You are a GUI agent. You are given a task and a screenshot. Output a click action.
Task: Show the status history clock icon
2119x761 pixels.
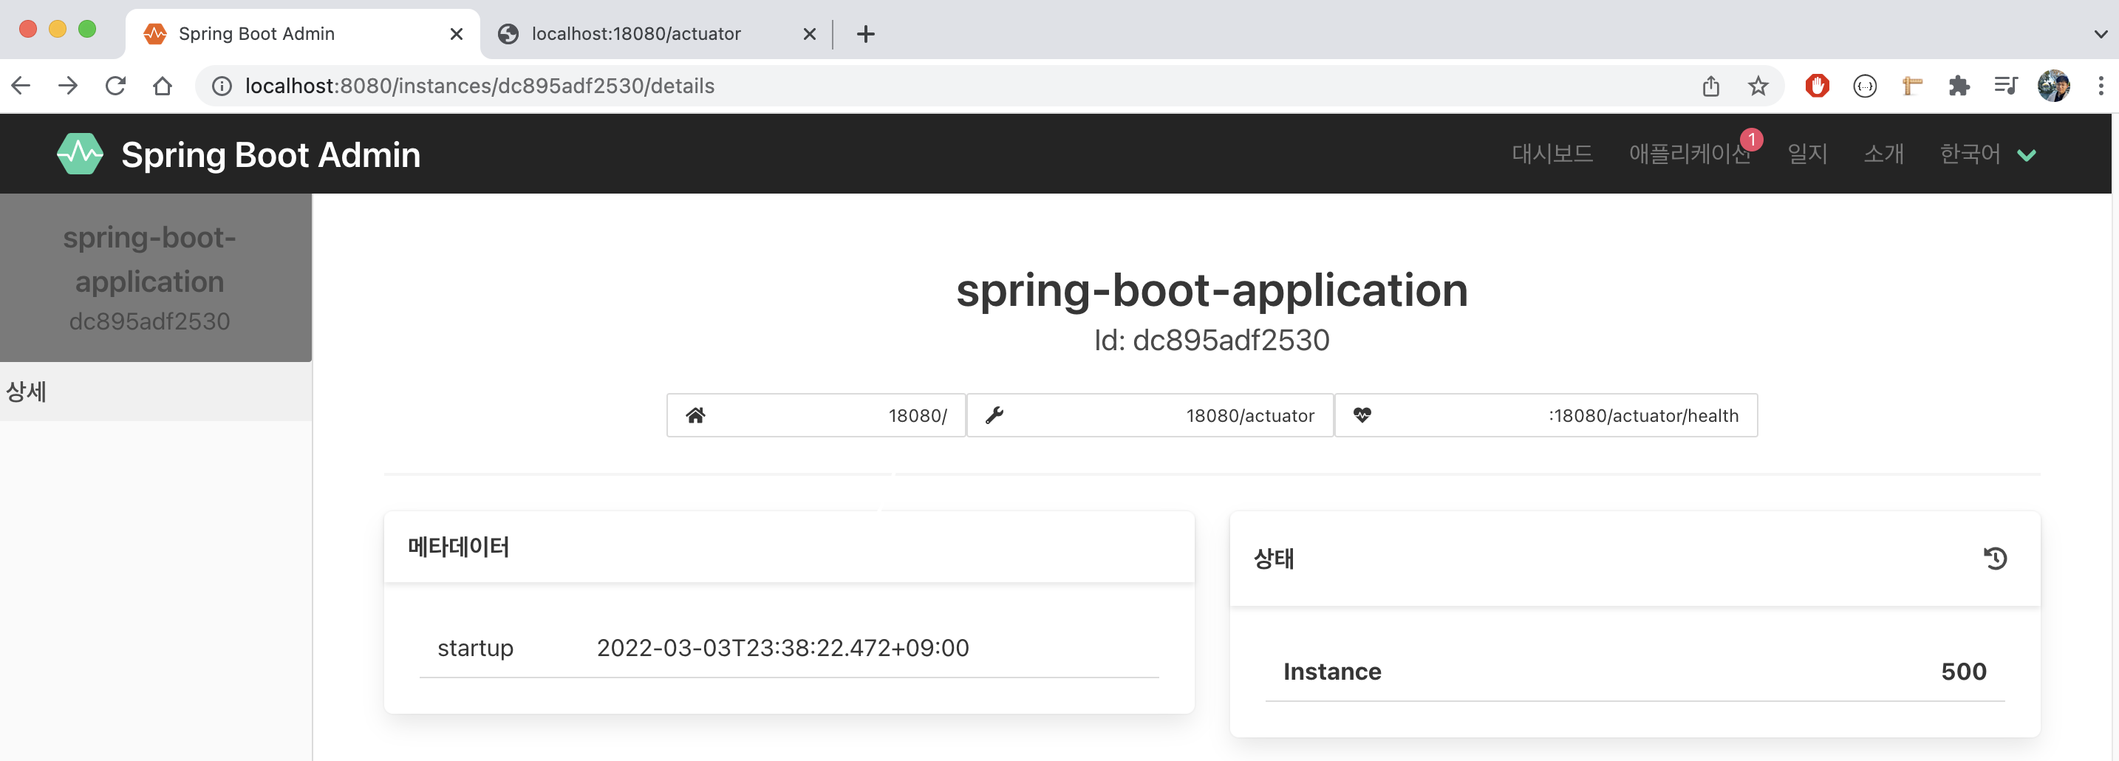[x=1996, y=559]
